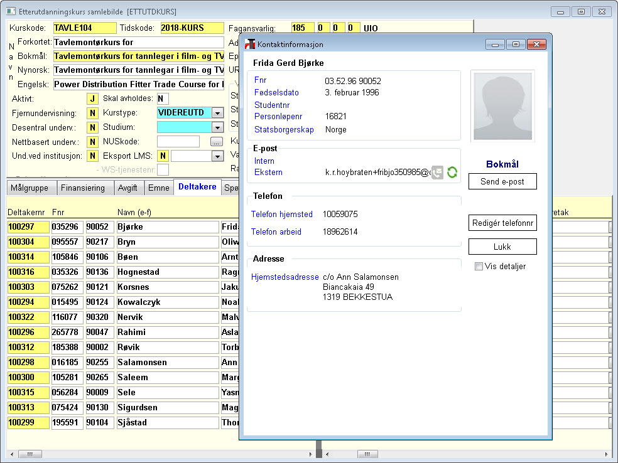Click the Etterutdanningskurs window title icon
This screenshot has height=463, width=618.
11,11
